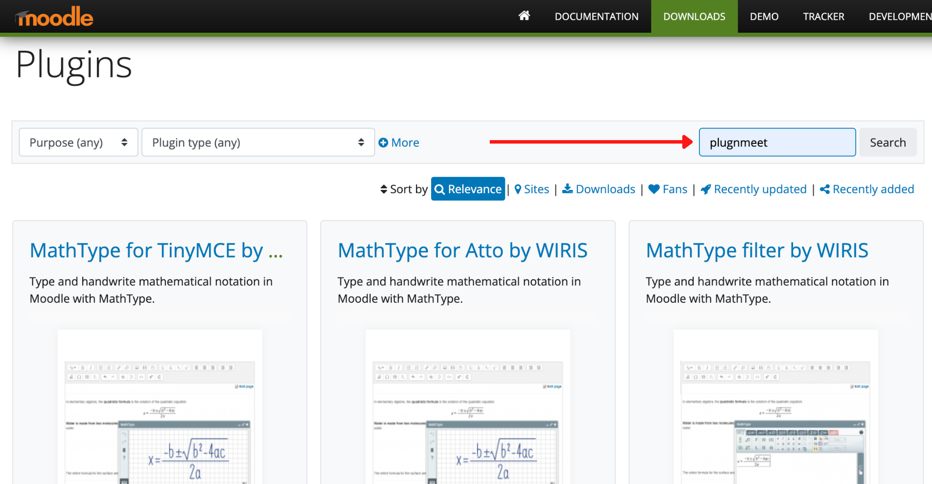Screen dimensions: 932x484
Task: Click the plus icon beside More
Action: coord(383,143)
